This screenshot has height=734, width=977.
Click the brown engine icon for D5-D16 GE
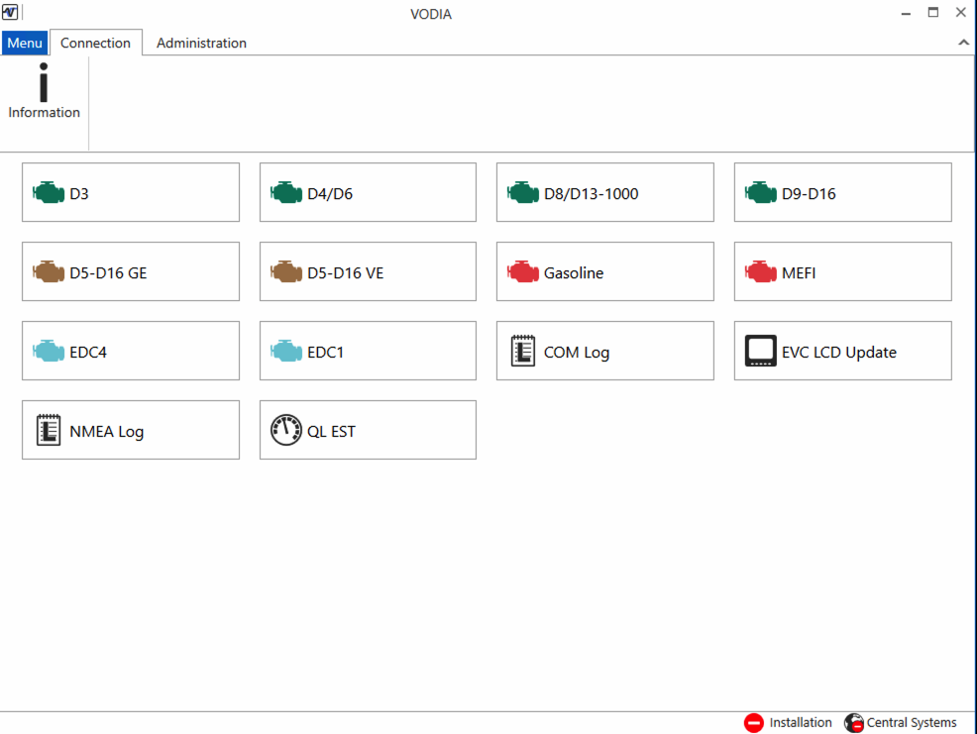point(49,272)
